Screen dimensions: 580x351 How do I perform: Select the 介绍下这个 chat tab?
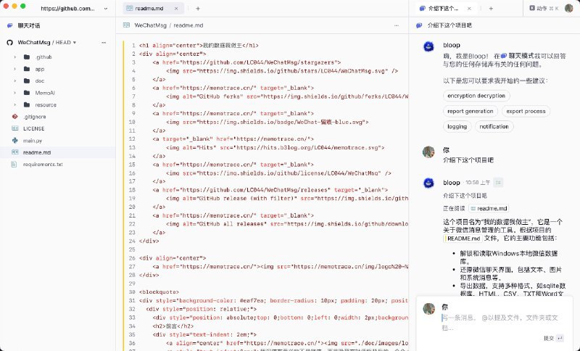tap(444, 8)
